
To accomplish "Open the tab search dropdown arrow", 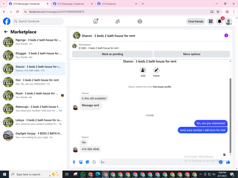I will (x=4, y=4).
